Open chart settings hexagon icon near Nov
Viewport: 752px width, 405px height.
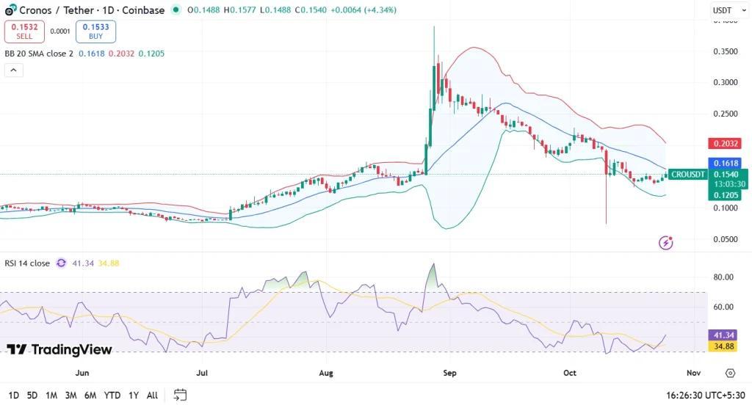(730, 373)
